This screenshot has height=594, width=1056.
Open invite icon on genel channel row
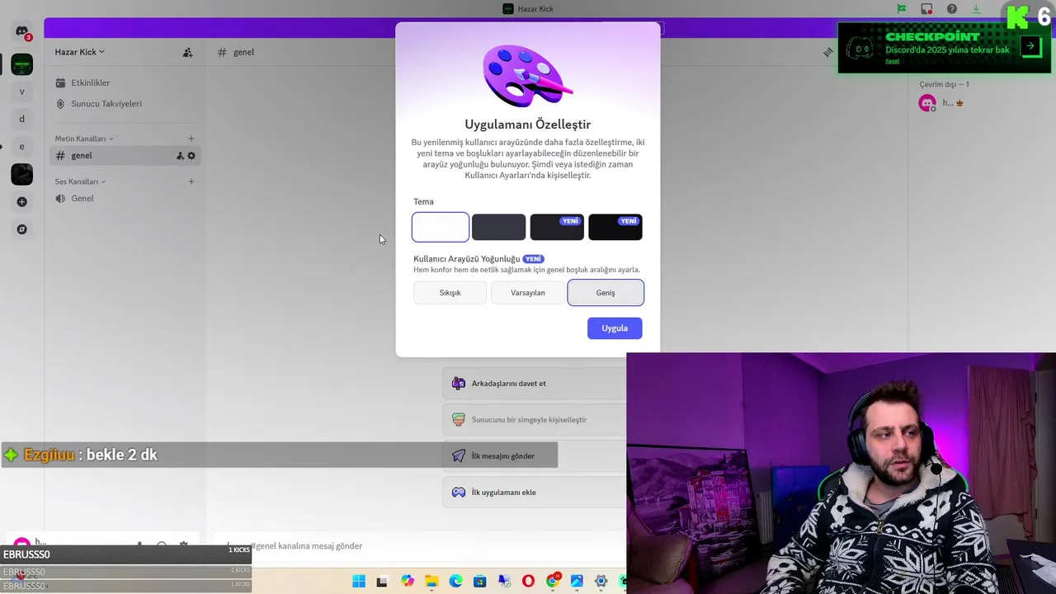click(x=180, y=156)
